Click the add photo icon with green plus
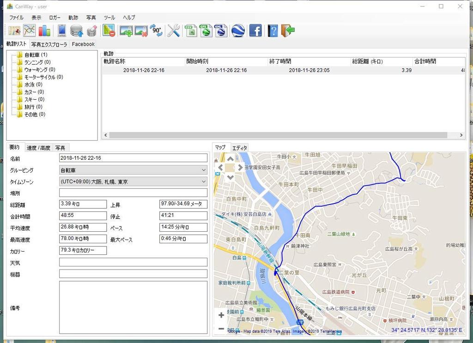473x343 pixels. click(x=126, y=31)
